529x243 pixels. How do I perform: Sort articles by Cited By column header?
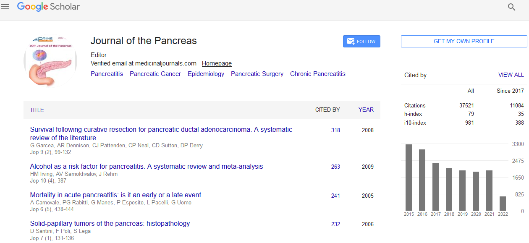pyautogui.click(x=327, y=110)
